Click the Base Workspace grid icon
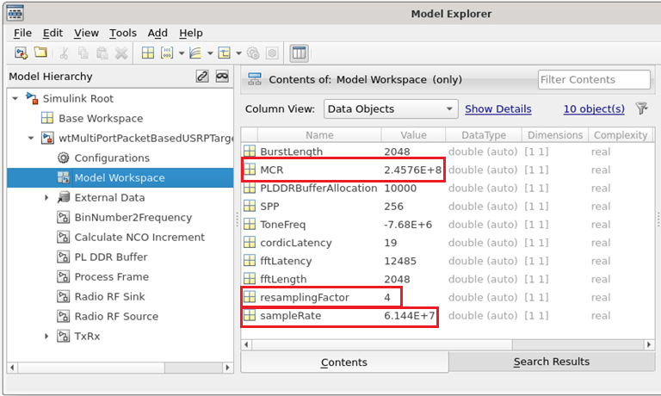 click(47, 119)
